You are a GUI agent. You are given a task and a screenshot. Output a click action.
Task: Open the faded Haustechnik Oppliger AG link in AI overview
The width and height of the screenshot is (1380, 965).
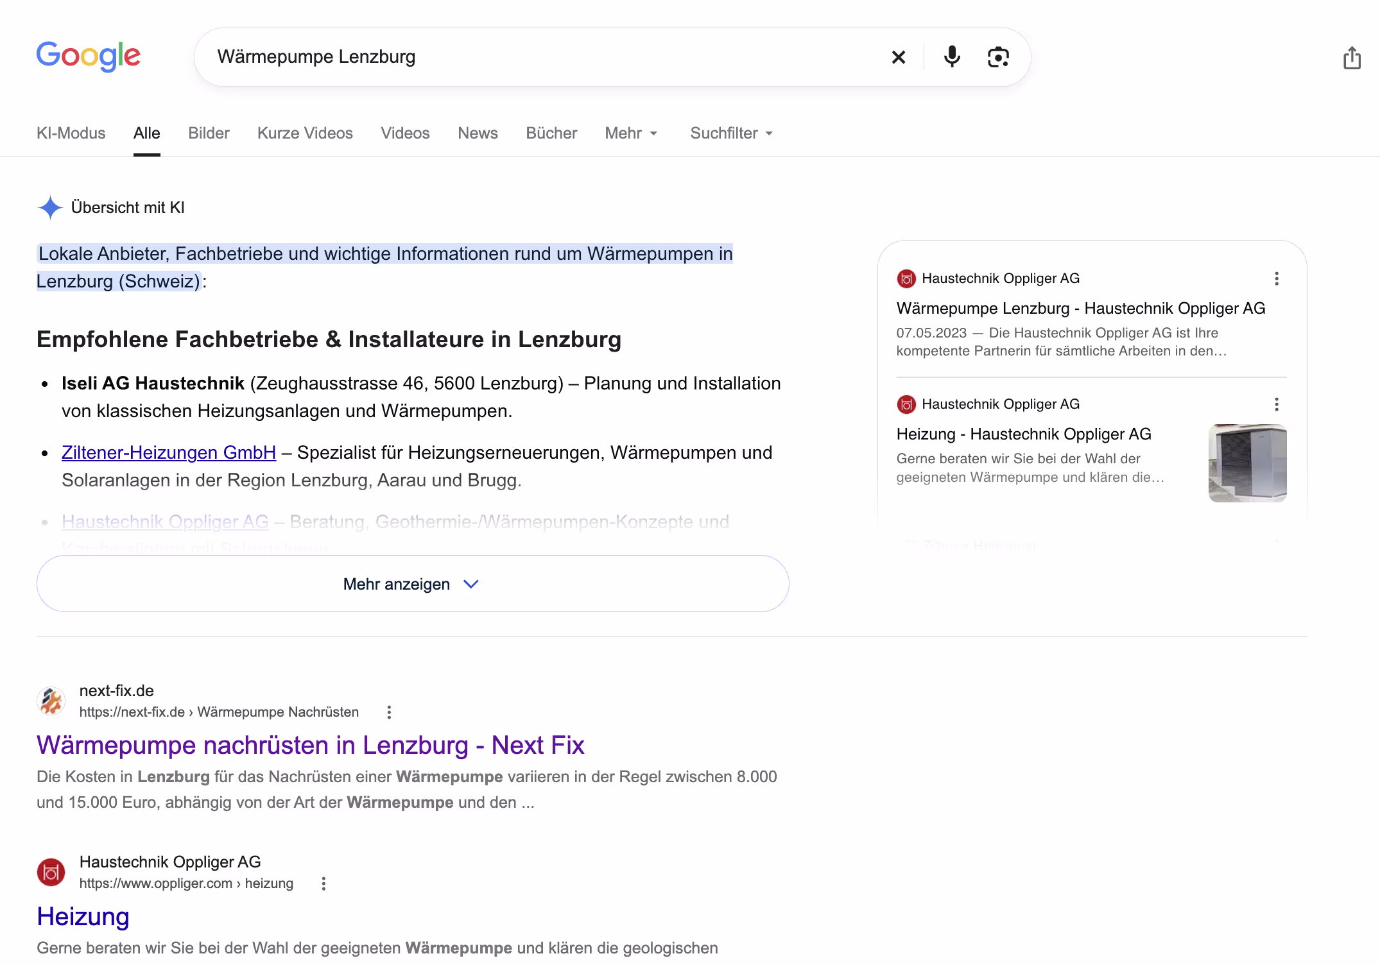pyautogui.click(x=165, y=522)
